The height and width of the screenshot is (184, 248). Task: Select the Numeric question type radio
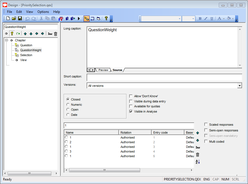pyautogui.click(x=68, y=105)
